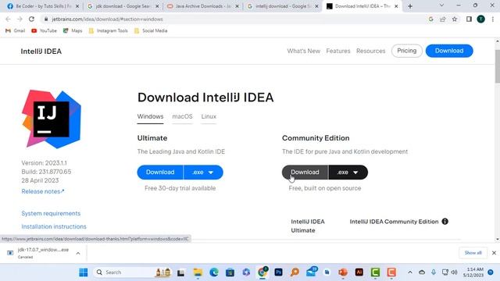The width and height of the screenshot is (500, 281).
Task: Open the Gmail bookmark
Action: click(x=16, y=30)
